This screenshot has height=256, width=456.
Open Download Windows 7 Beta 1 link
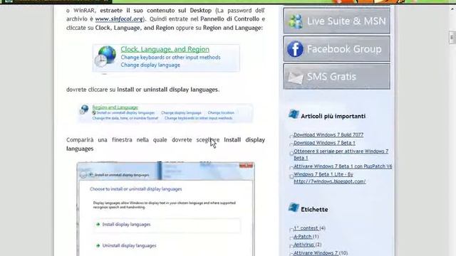[324, 143]
